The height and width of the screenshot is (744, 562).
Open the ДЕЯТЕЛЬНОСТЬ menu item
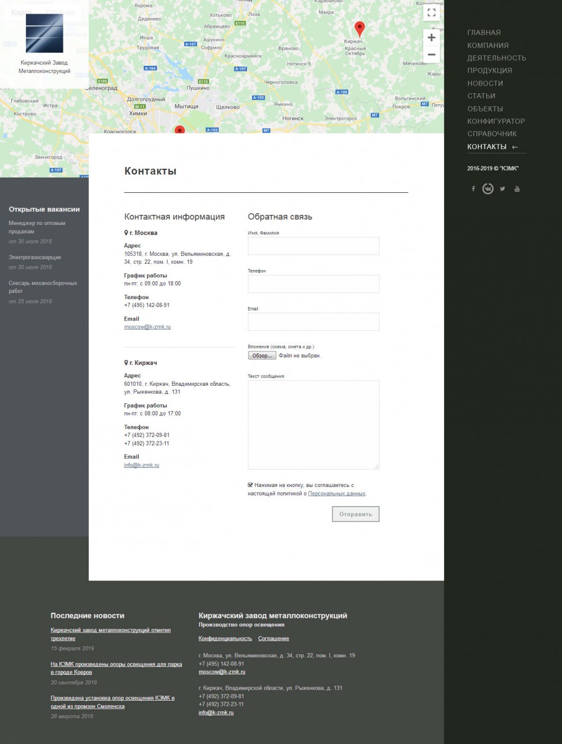[x=497, y=58]
